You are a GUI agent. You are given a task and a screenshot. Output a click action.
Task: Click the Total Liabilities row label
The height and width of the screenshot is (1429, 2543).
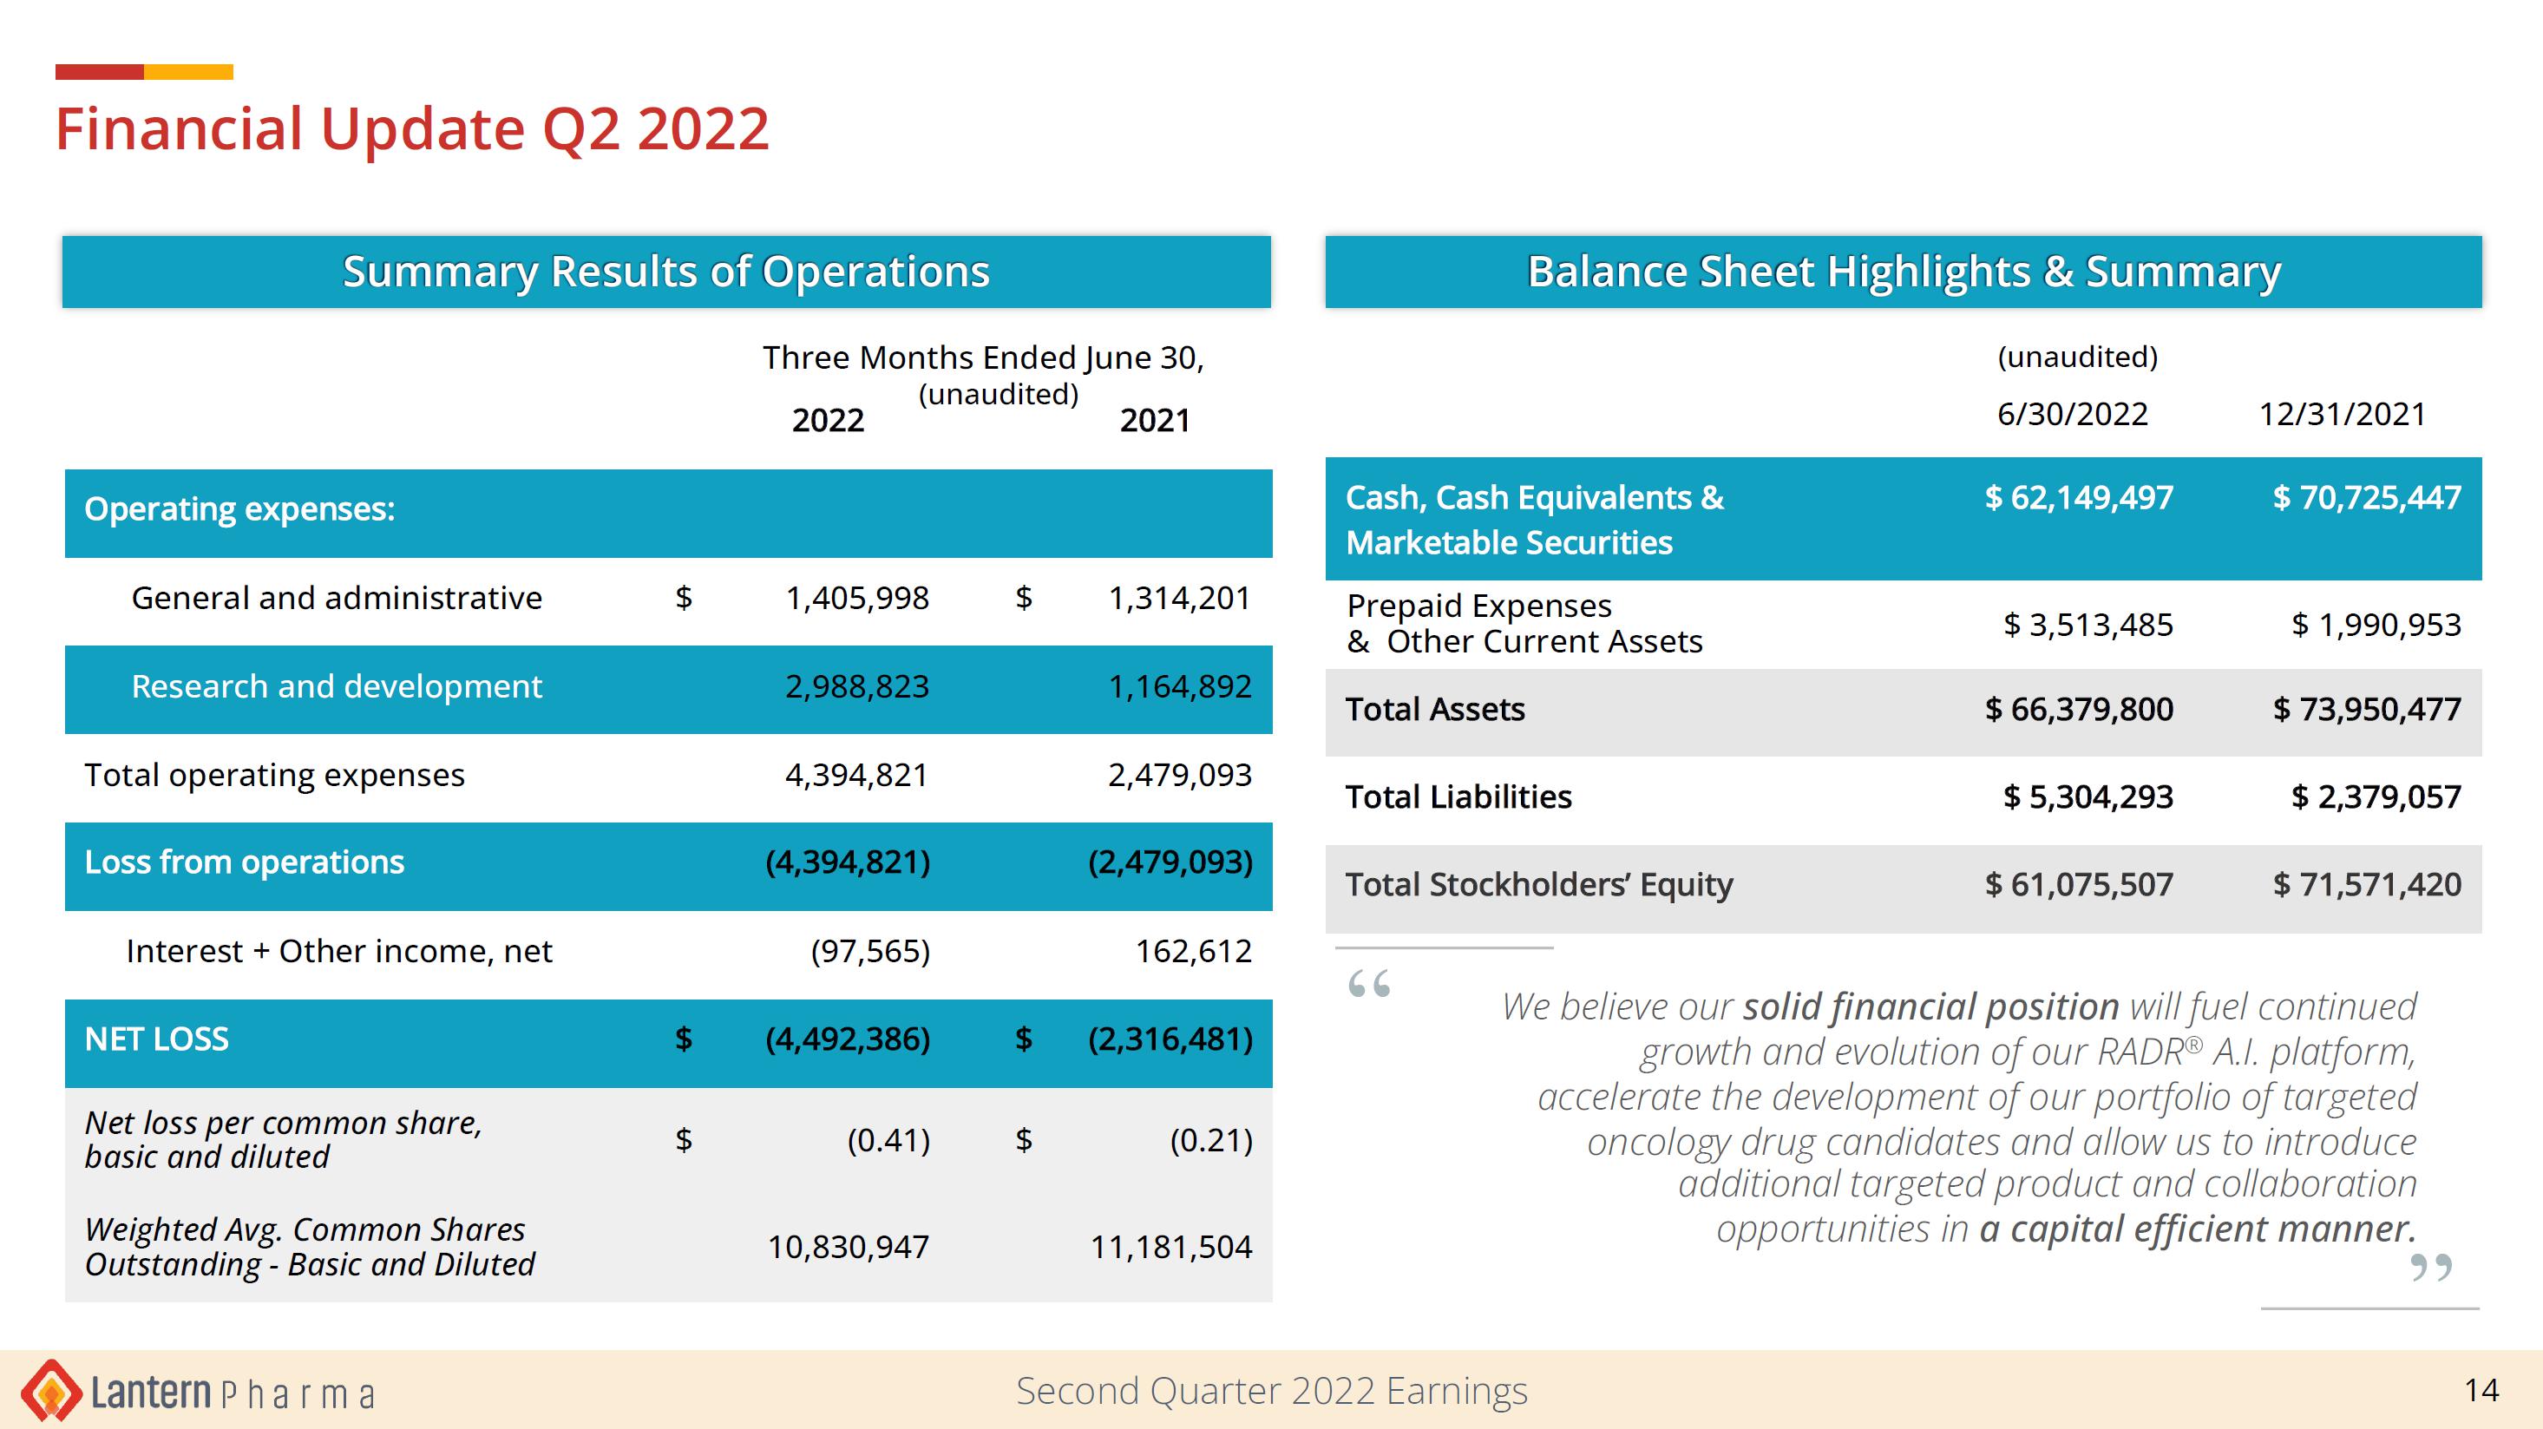[x=1459, y=797]
